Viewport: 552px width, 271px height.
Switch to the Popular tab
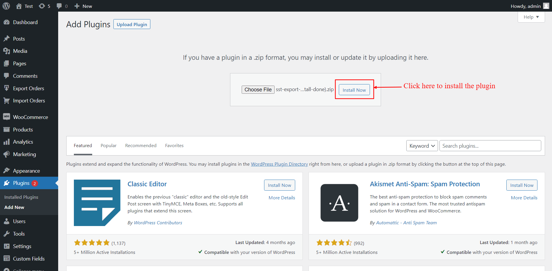coord(108,146)
